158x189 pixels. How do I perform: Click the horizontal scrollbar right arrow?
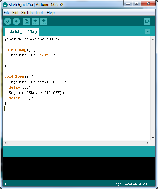(147, 143)
